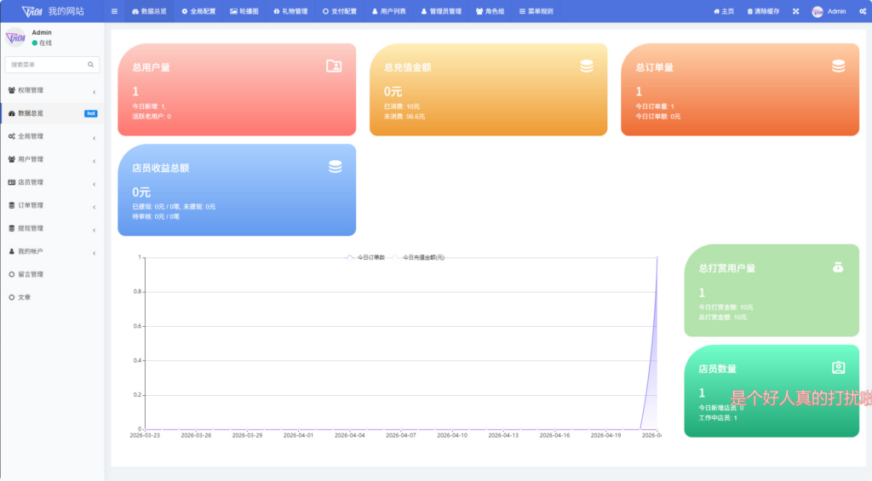Click the fullscreen toggle icon in top bar

pyautogui.click(x=795, y=11)
